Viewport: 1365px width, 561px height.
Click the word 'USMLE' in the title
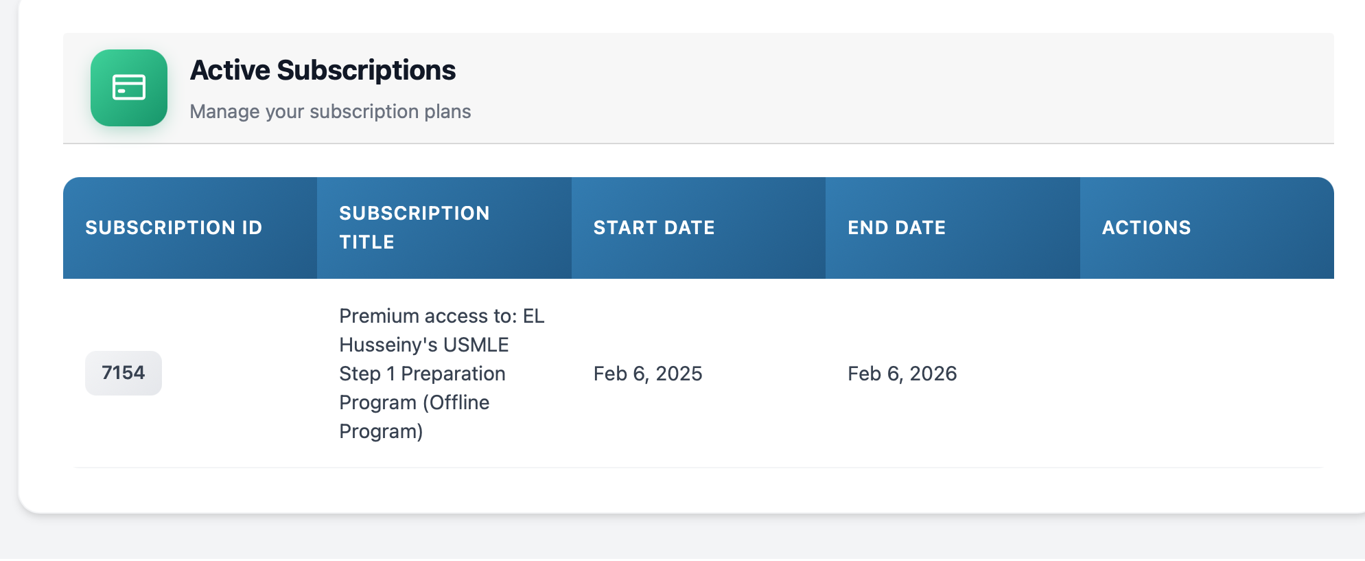click(476, 345)
